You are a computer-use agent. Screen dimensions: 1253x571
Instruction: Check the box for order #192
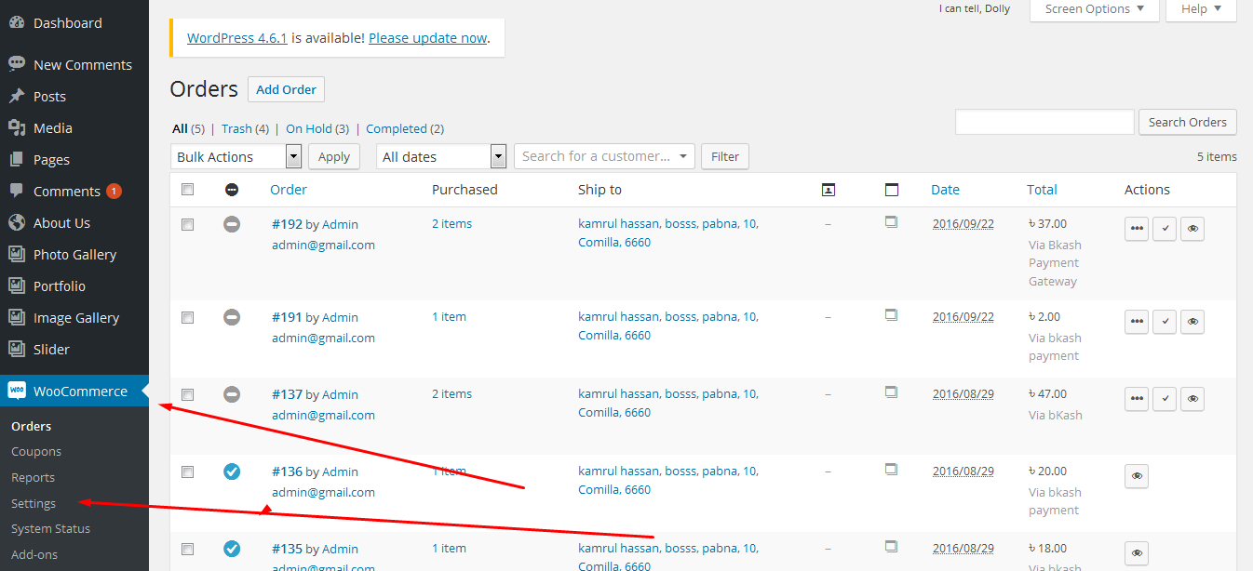(188, 224)
